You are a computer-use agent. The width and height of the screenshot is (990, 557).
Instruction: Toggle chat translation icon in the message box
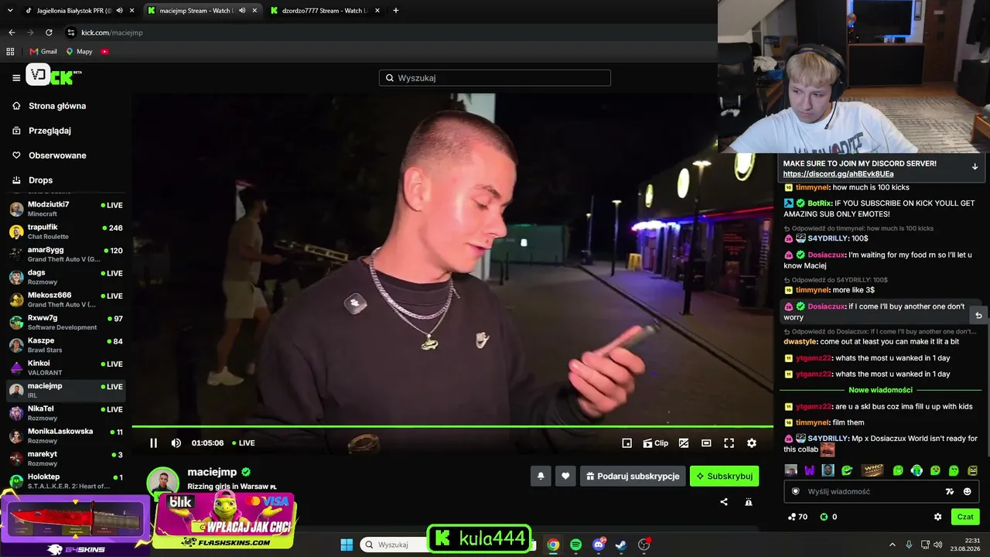pyautogui.click(x=950, y=491)
